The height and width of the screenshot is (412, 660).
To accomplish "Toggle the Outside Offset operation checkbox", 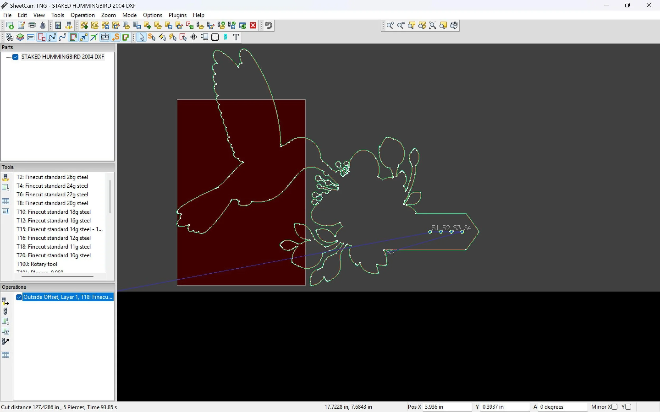I will (x=19, y=297).
